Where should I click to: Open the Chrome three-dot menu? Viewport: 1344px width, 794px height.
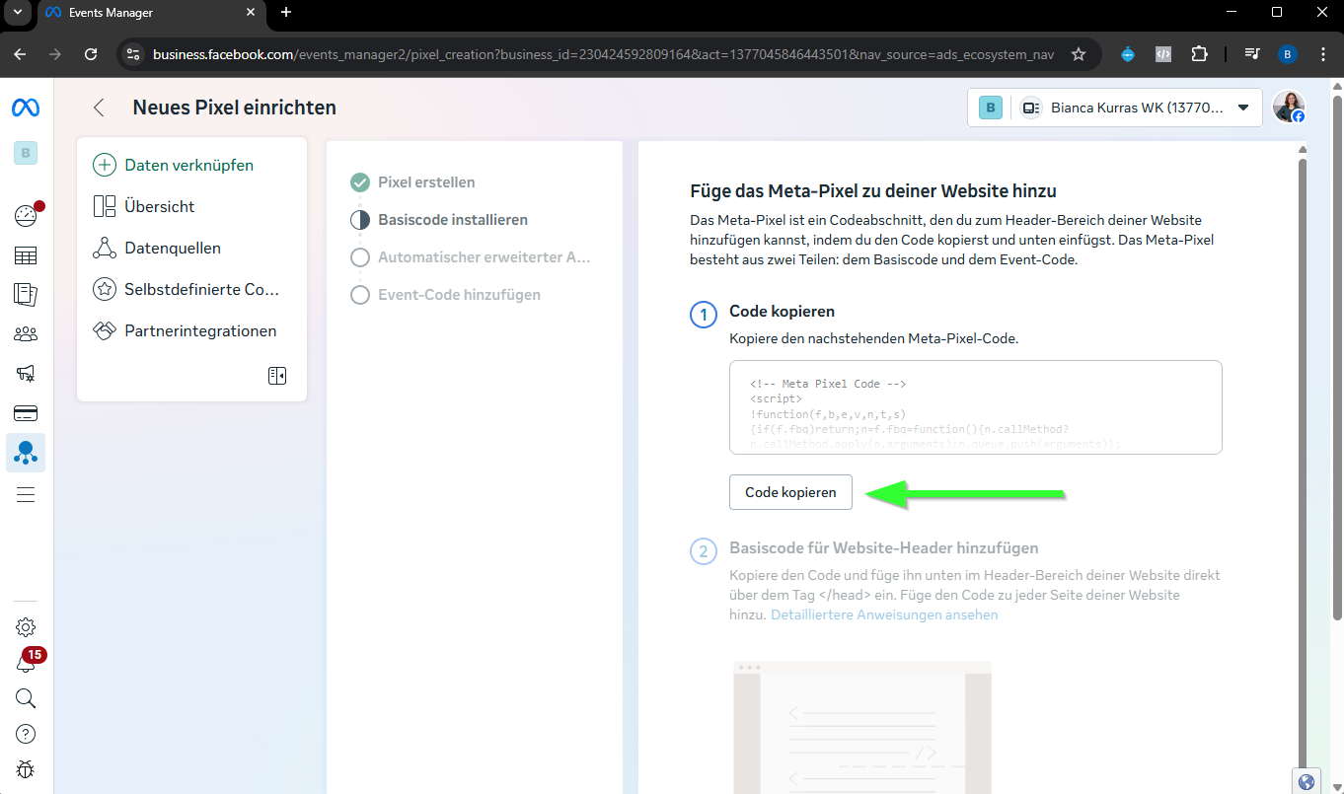(x=1323, y=54)
